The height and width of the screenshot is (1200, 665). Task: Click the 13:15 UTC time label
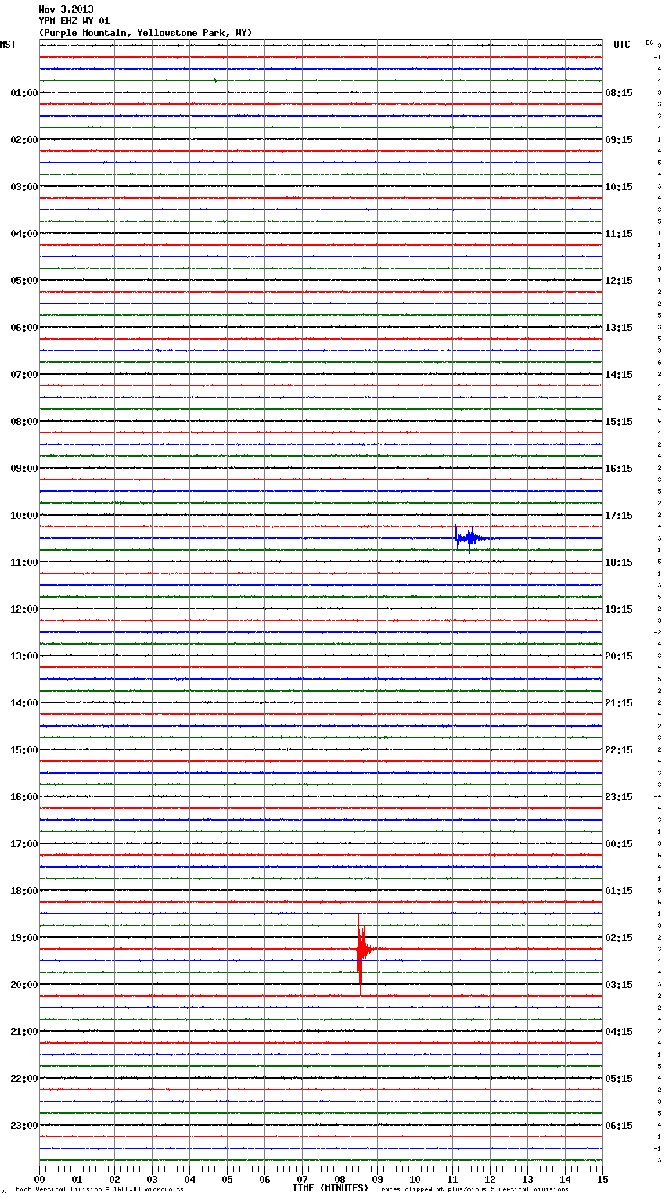(619, 328)
